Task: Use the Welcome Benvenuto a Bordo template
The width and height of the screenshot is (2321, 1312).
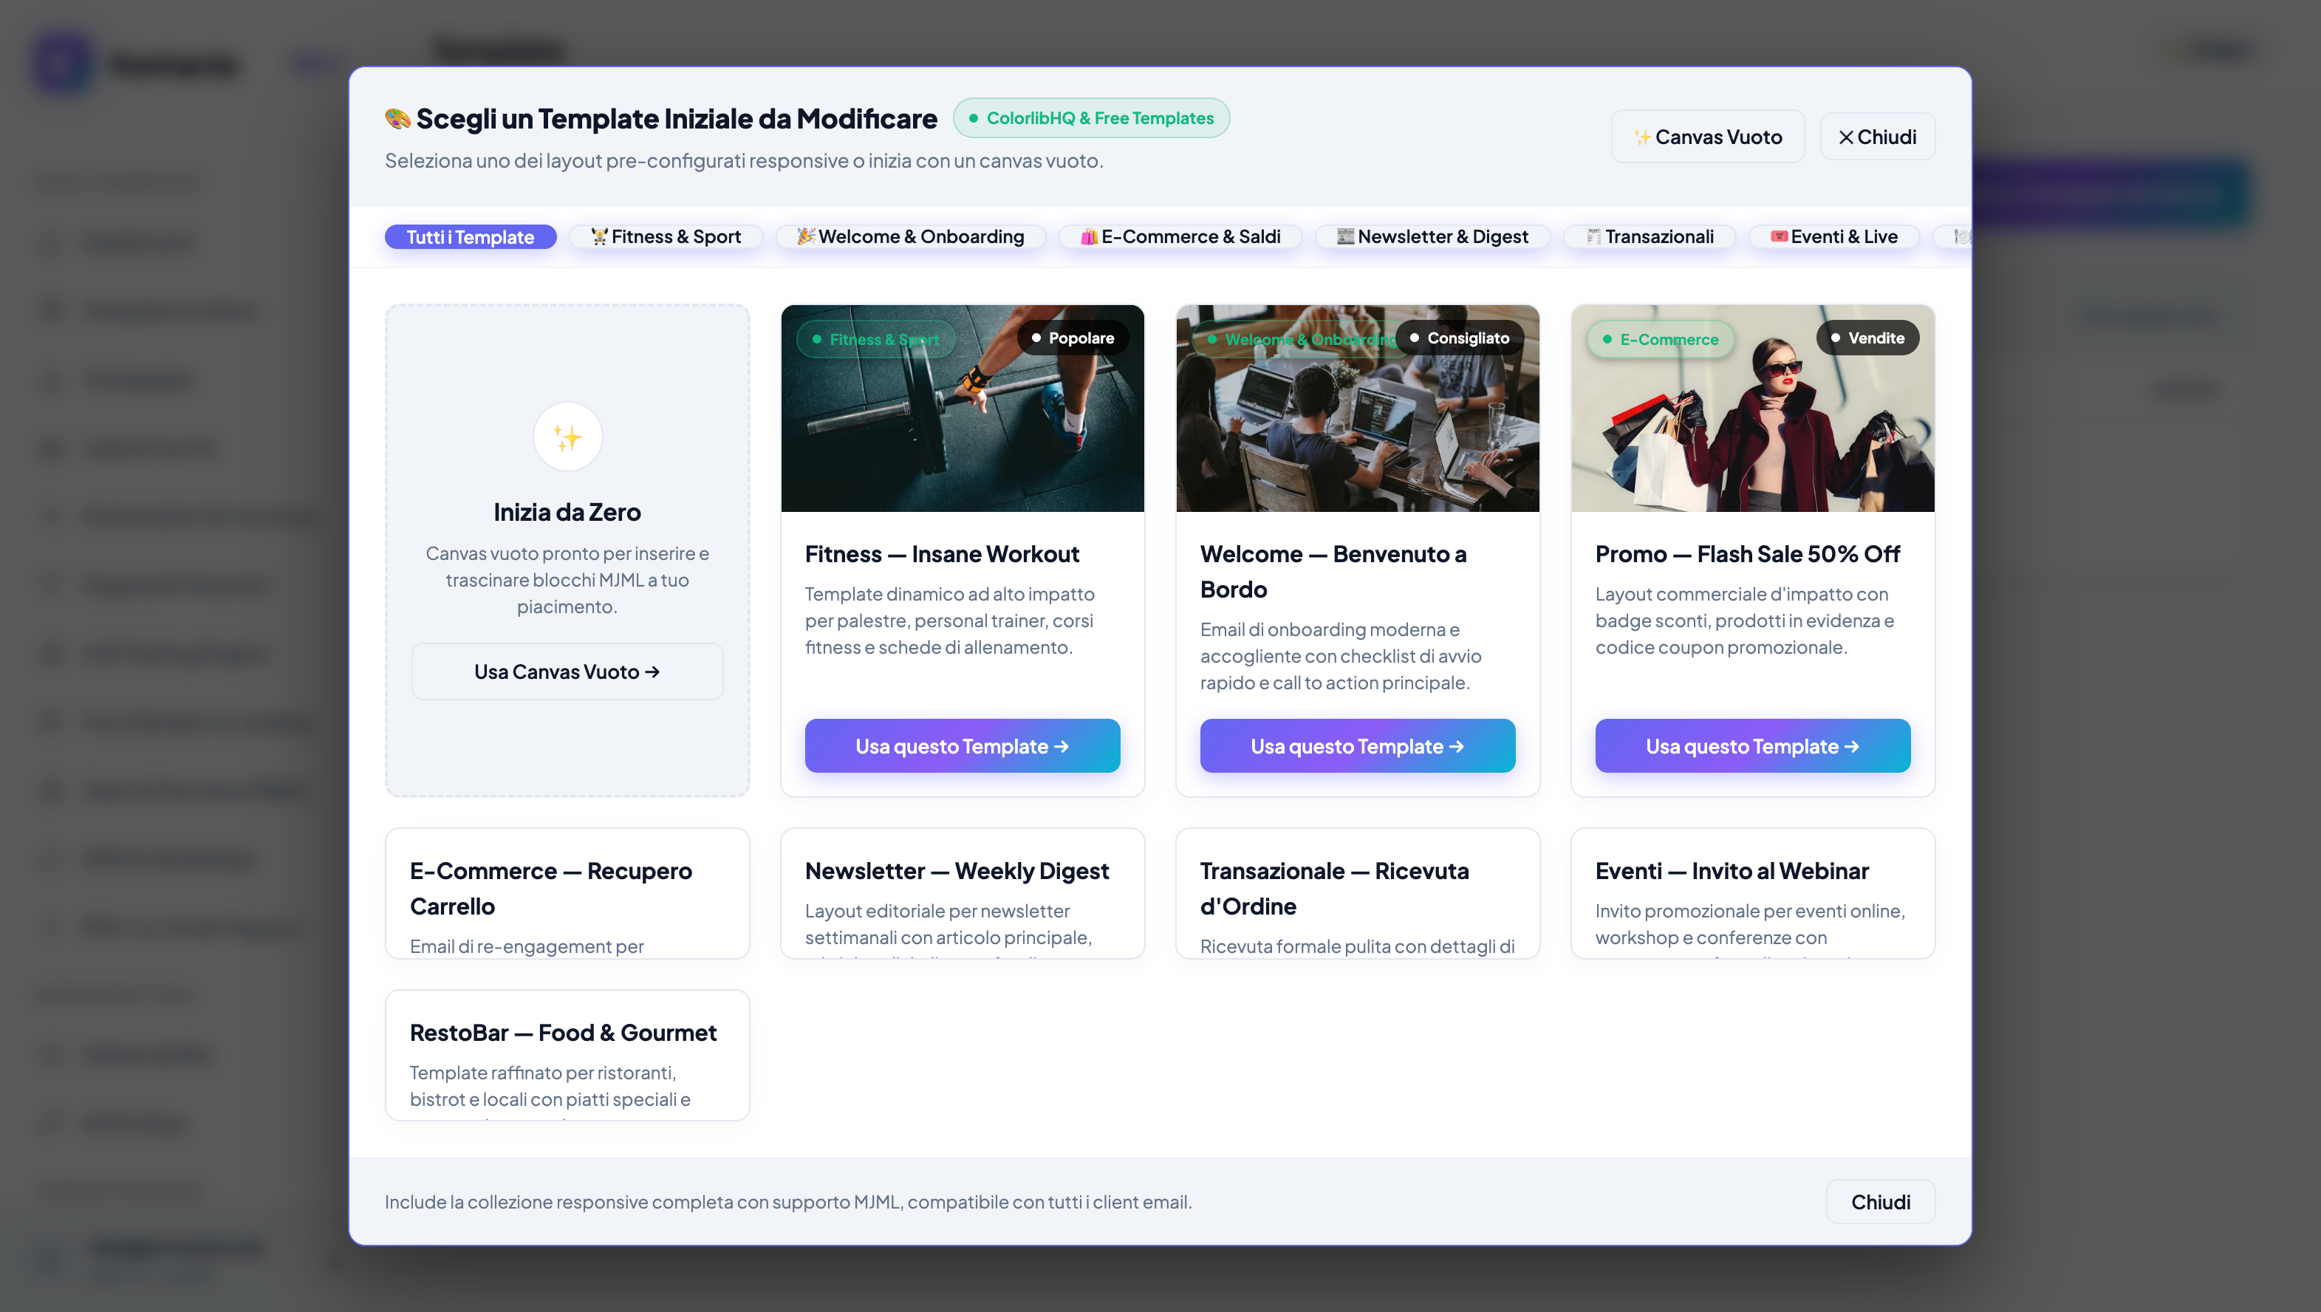Action: [1357, 746]
